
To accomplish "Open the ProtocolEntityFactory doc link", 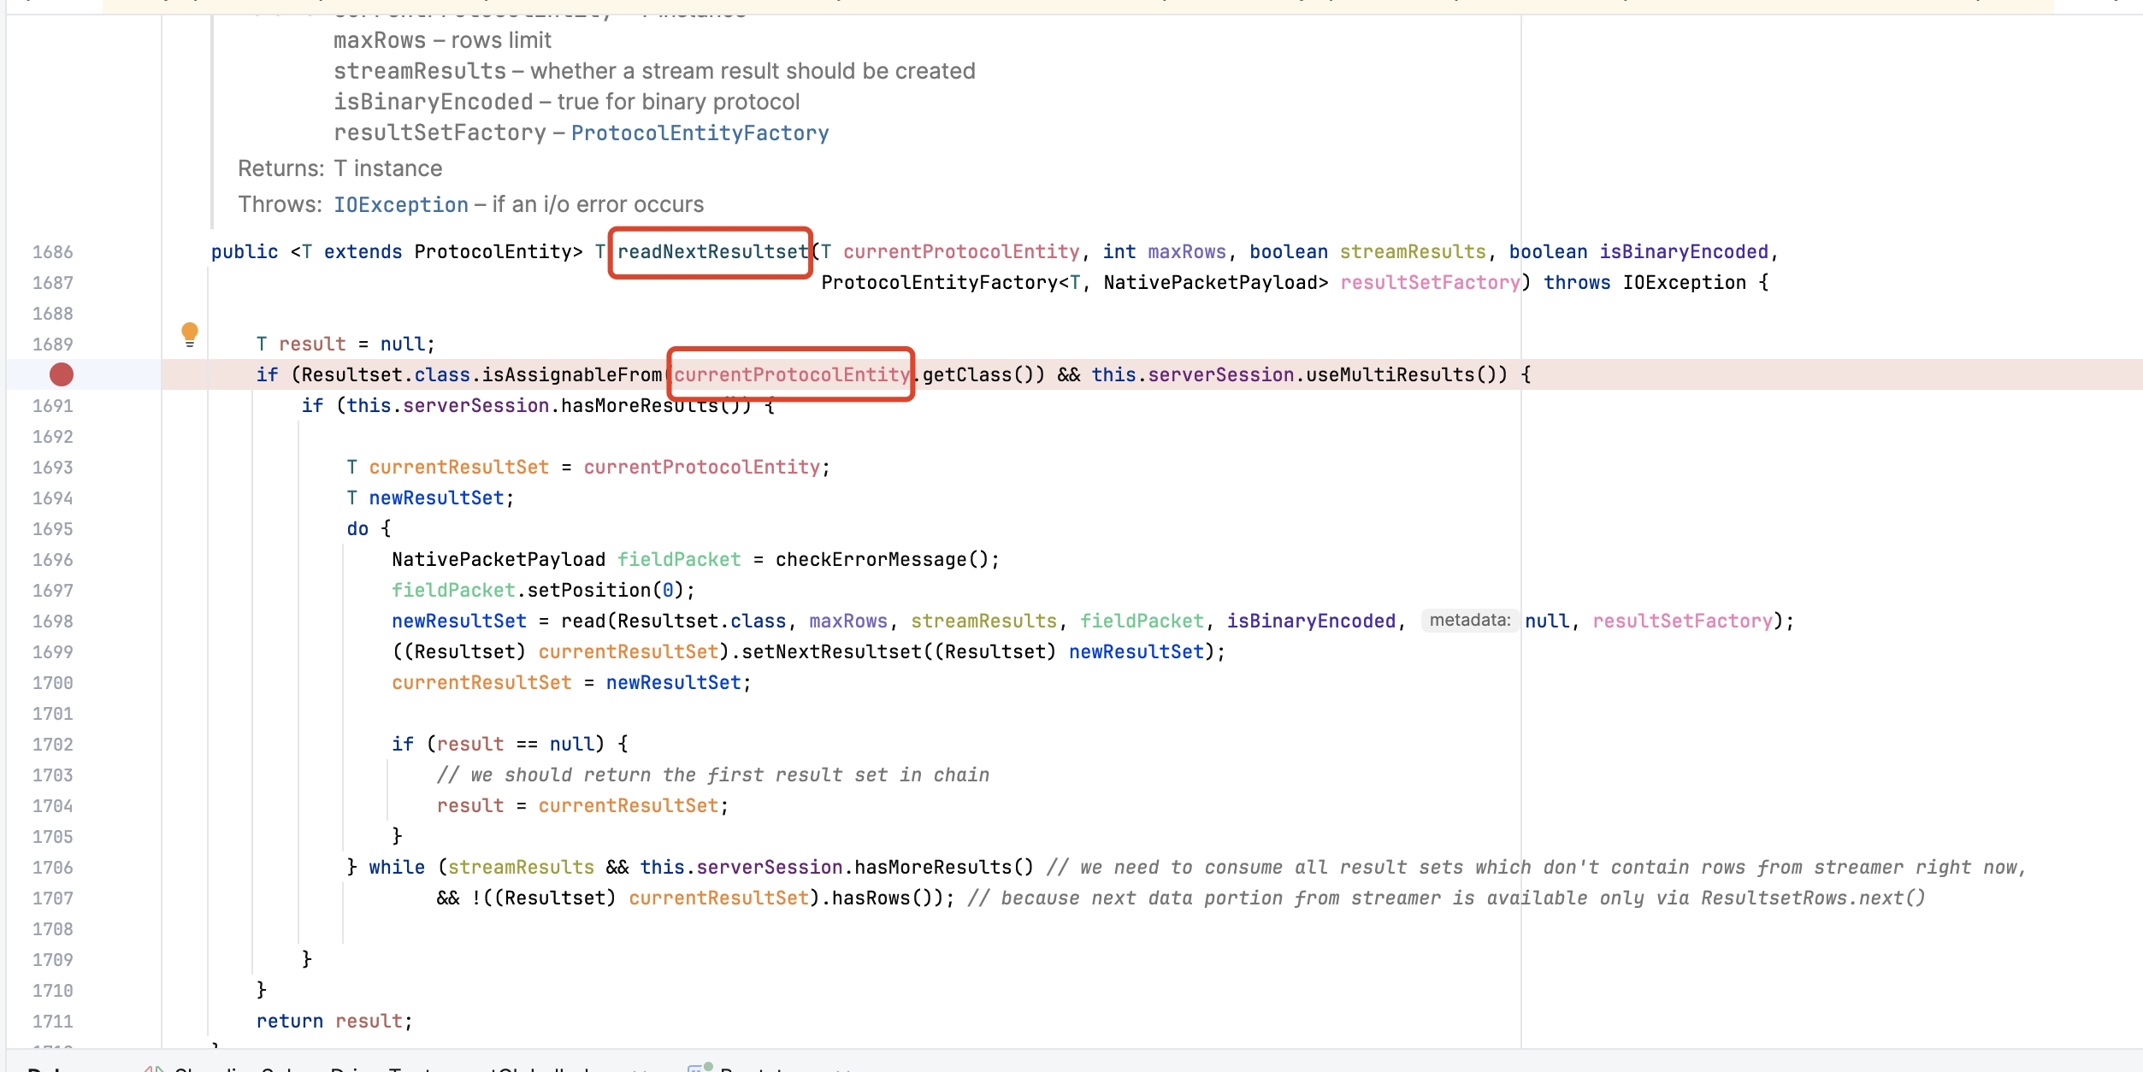I will 700,133.
